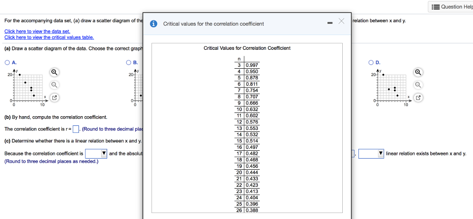Click the critical value 0.878 cell
Image resolution: width=473 pixels, height=219 pixels.
[x=252, y=78]
